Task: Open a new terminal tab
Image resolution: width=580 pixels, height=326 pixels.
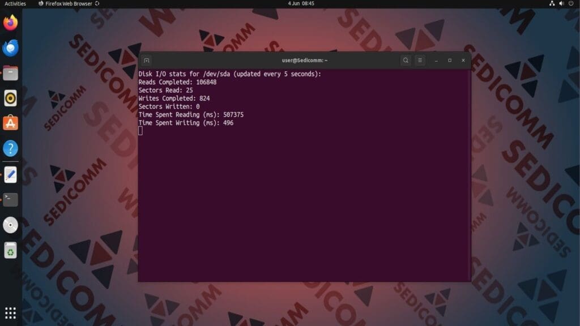Action: [x=146, y=60]
